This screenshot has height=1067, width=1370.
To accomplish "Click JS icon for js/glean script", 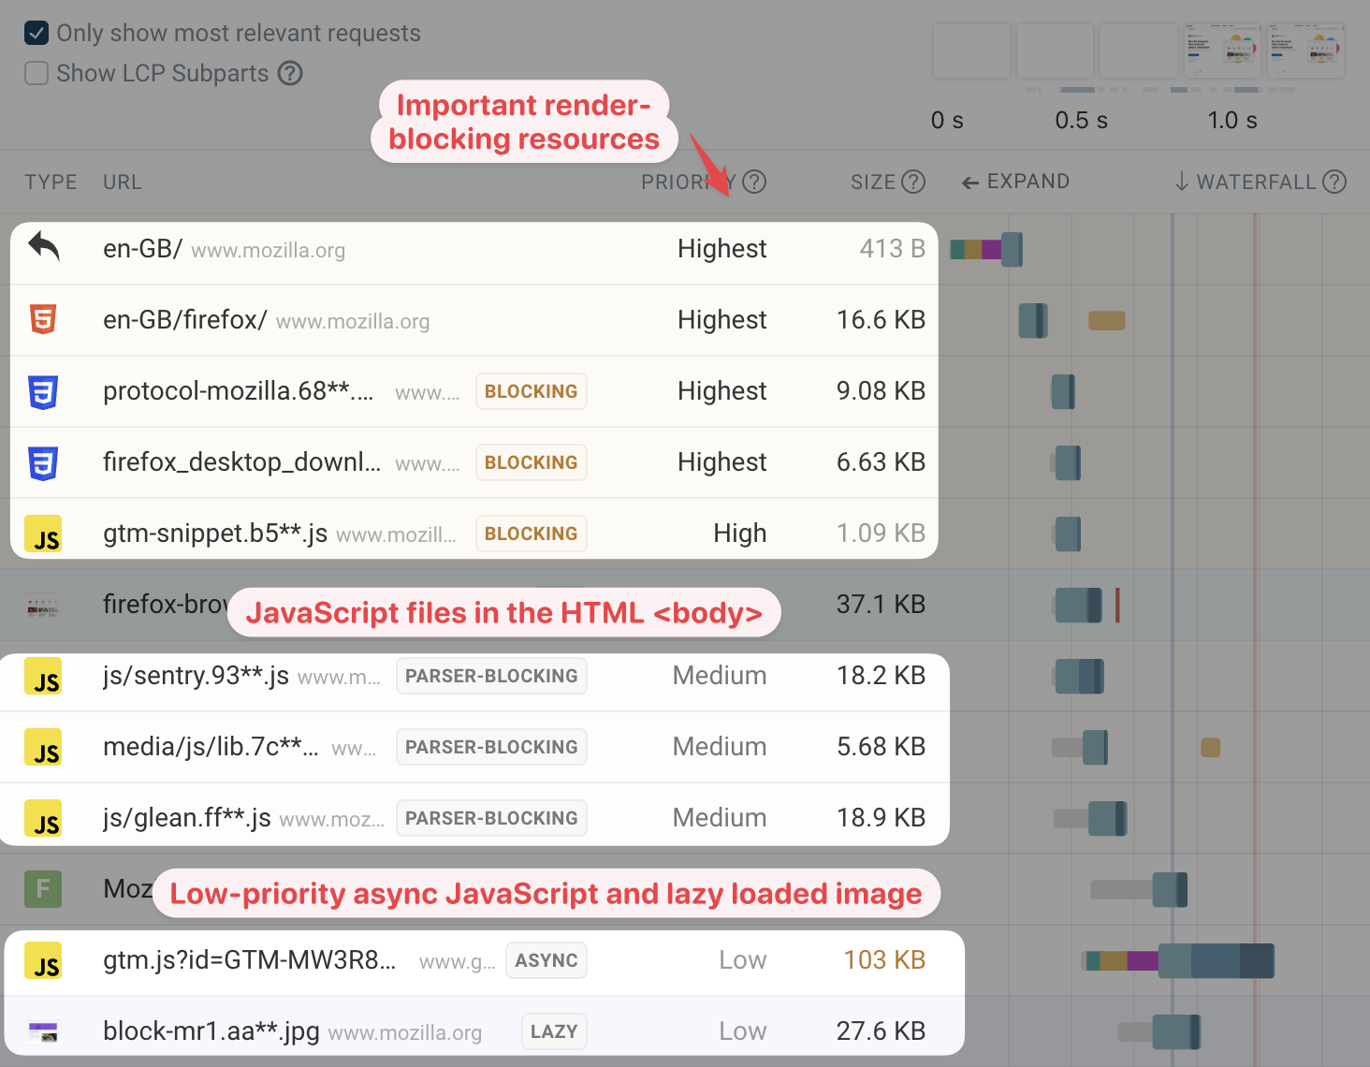I will pyautogui.click(x=43, y=818).
